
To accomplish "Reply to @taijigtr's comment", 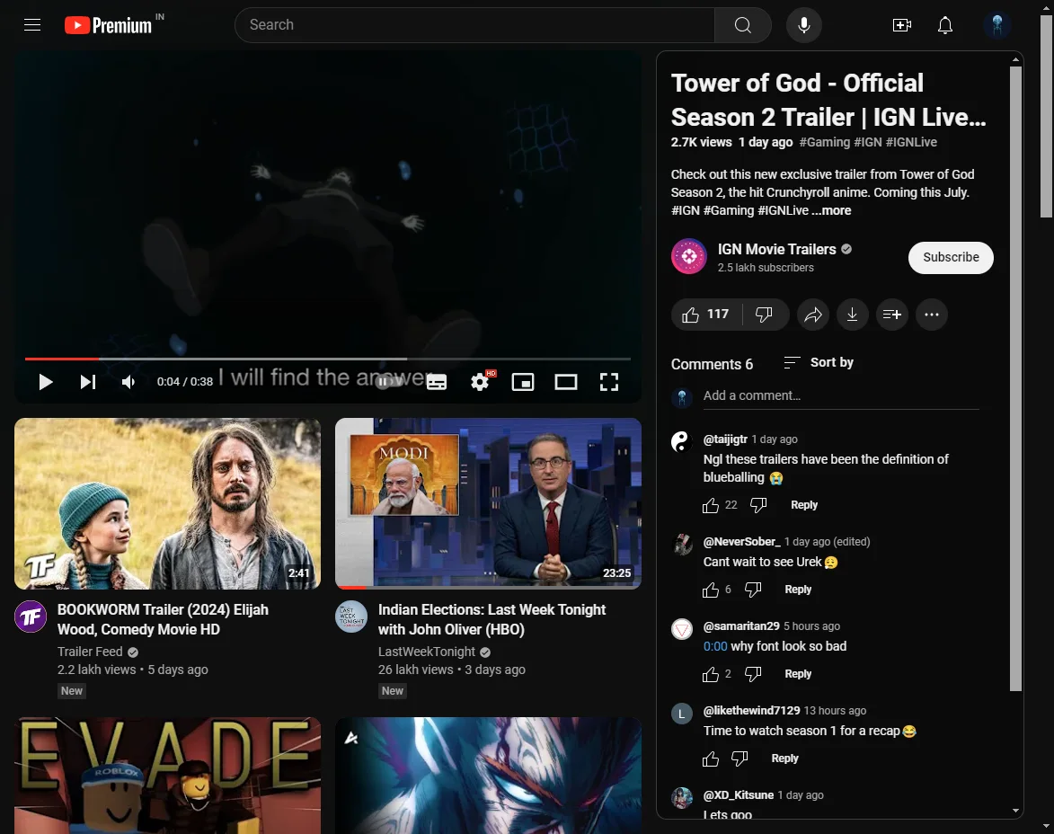I will [x=803, y=505].
